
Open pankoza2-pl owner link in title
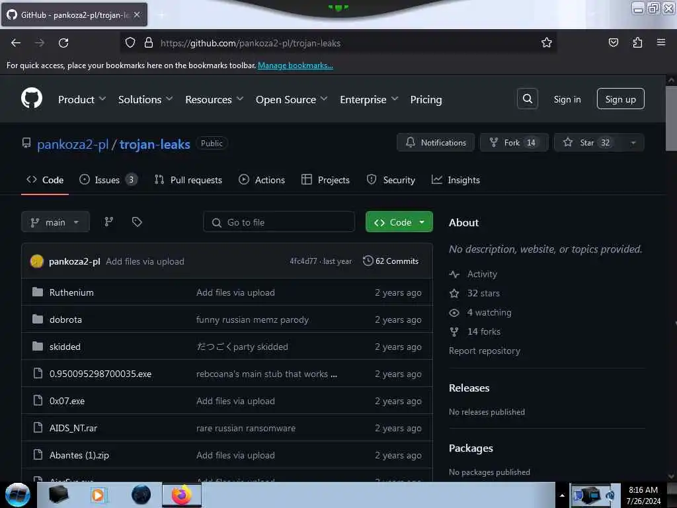(x=73, y=144)
